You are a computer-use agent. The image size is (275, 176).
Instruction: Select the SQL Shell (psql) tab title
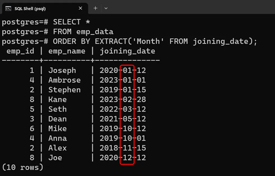30,8
